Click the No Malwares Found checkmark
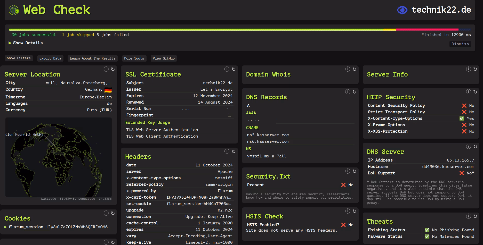This screenshot has height=245, width=483. (x=427, y=236)
